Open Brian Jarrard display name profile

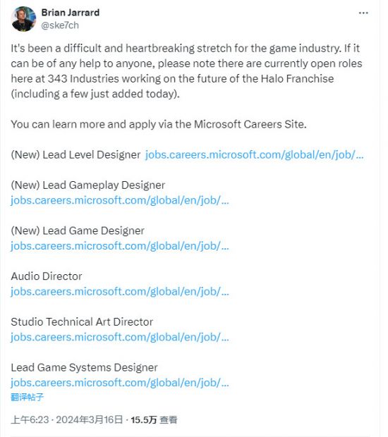tap(71, 13)
